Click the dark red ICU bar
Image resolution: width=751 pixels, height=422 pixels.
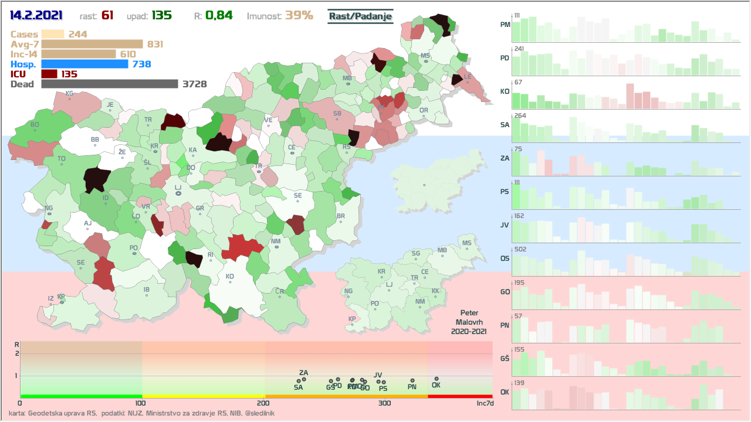(49, 74)
